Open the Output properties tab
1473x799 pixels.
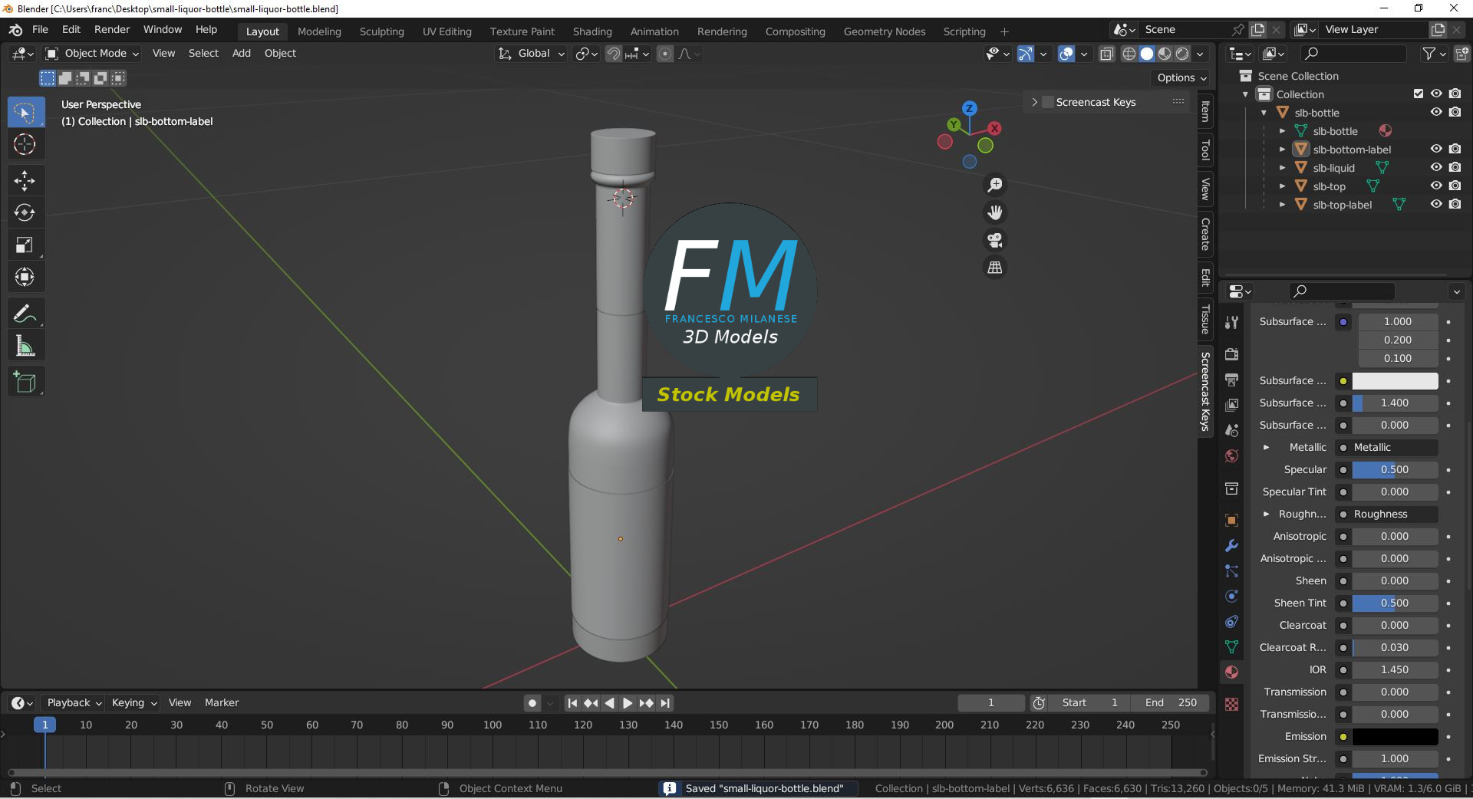pyautogui.click(x=1231, y=380)
